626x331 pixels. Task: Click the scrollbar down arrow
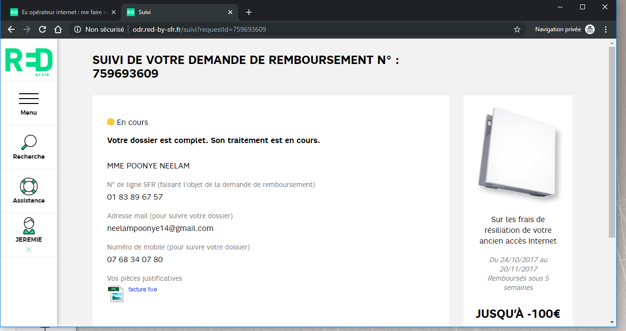point(612,322)
